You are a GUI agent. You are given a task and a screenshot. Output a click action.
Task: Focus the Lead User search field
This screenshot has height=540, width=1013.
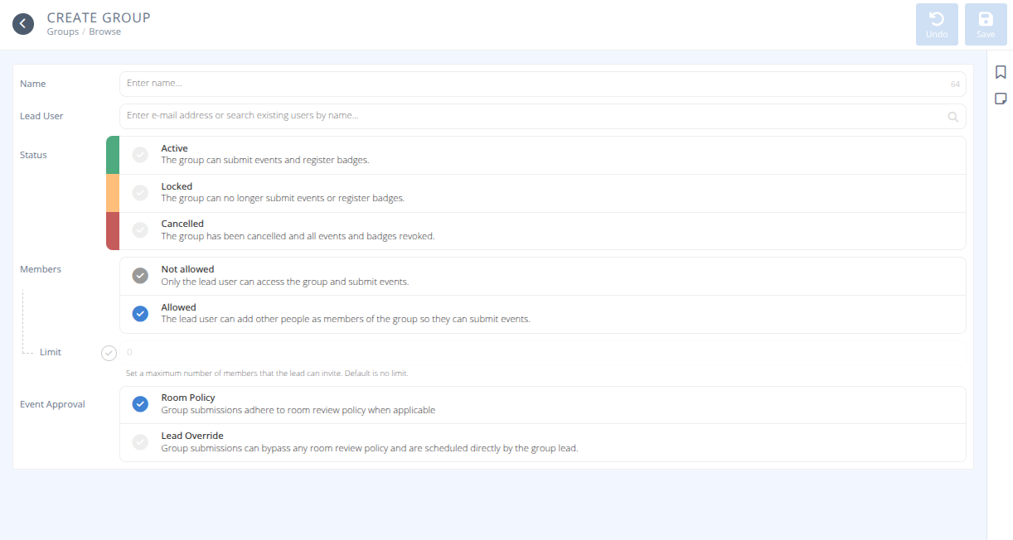click(543, 116)
